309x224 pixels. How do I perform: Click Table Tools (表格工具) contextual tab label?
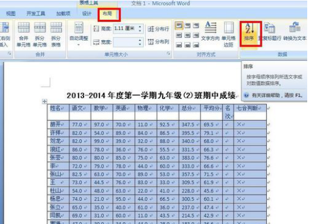click(x=88, y=3)
